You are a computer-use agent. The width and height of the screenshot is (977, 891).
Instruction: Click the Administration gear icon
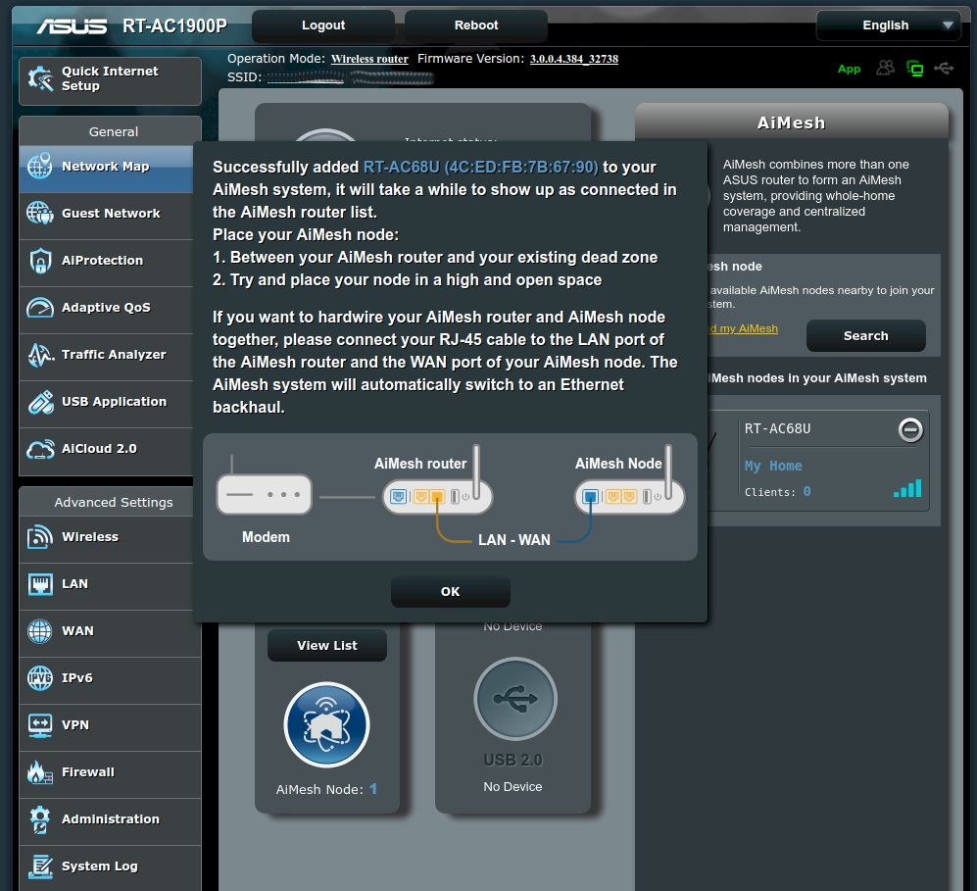[x=40, y=819]
